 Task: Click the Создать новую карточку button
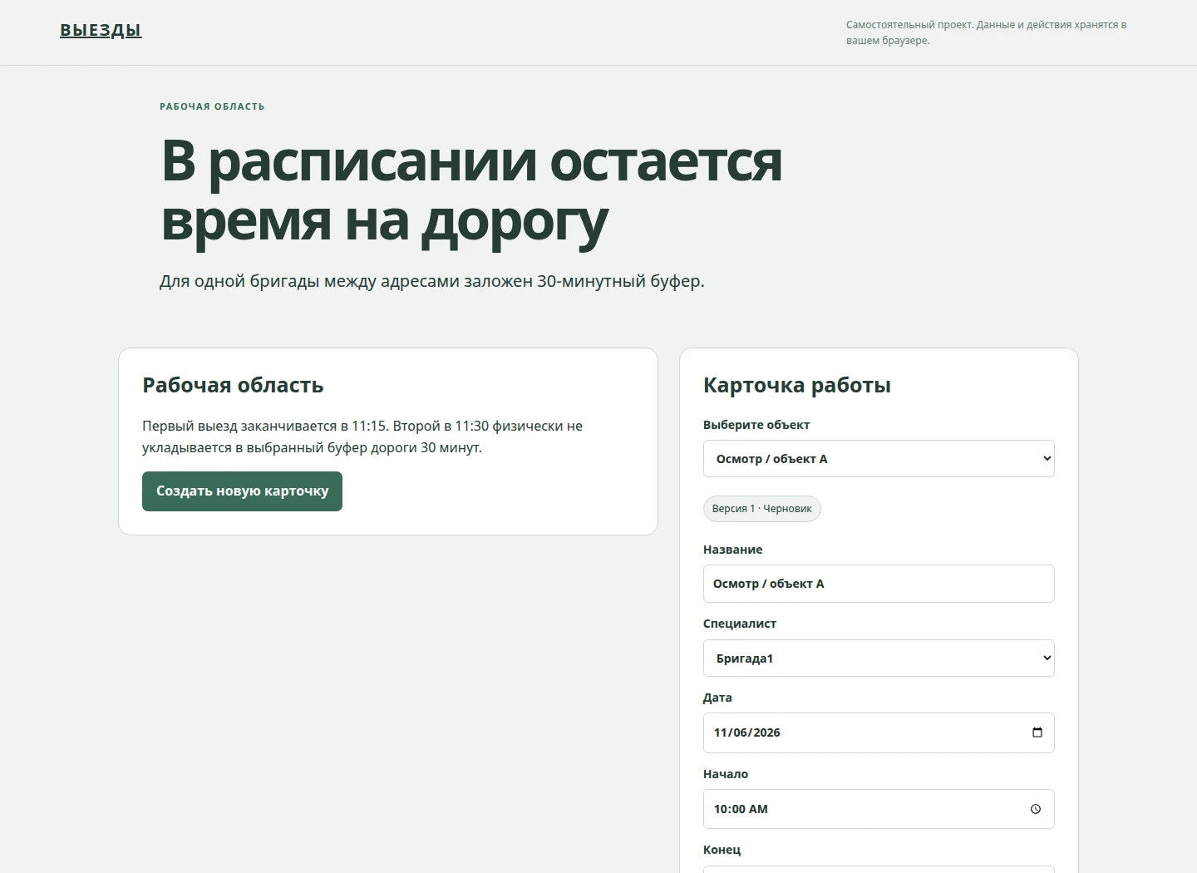click(242, 491)
